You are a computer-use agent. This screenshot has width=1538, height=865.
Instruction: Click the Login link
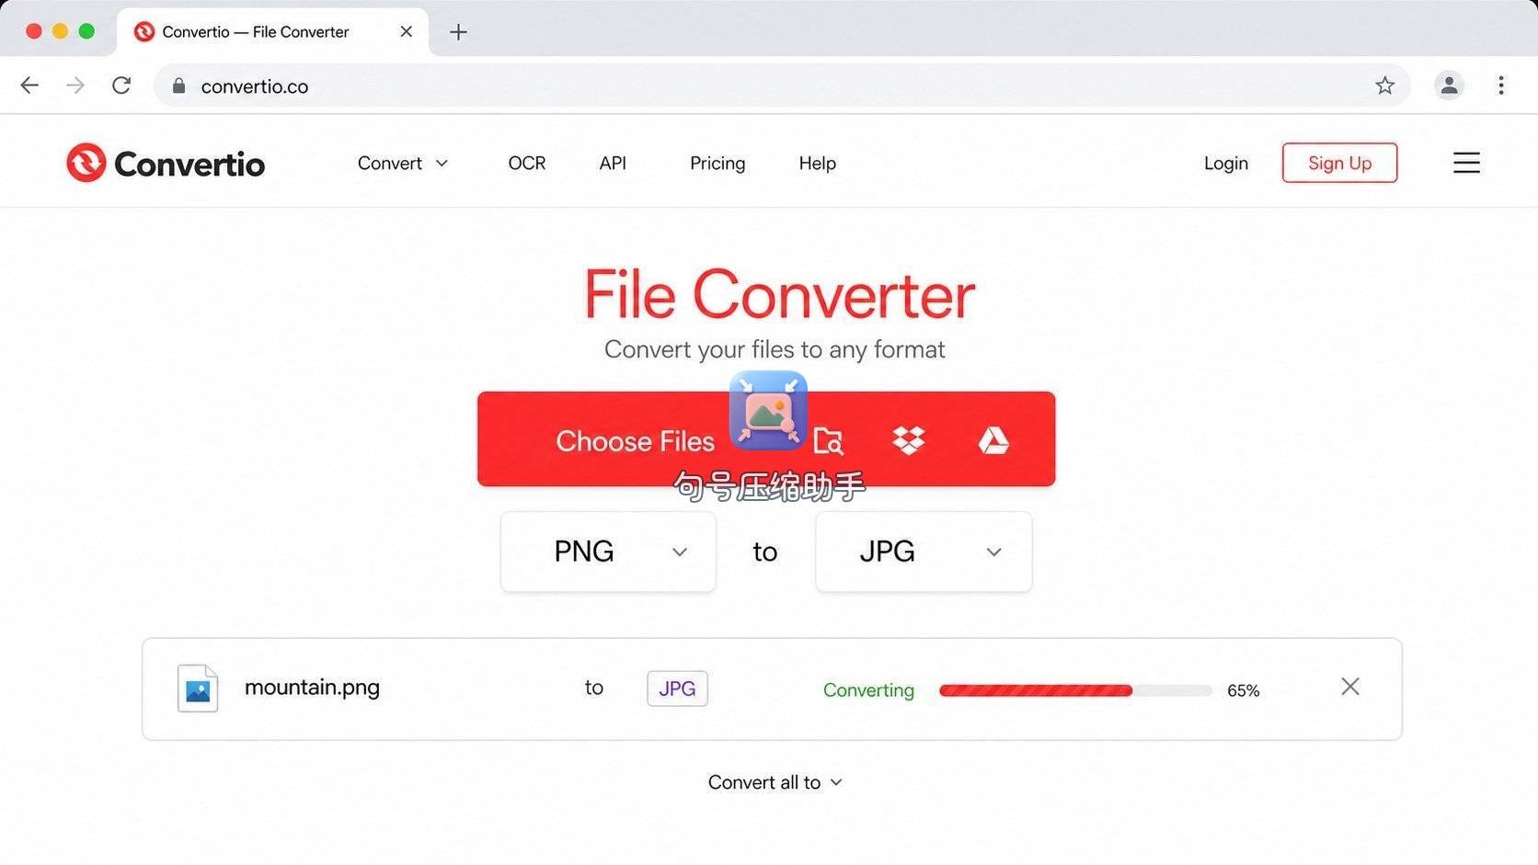coord(1225,163)
